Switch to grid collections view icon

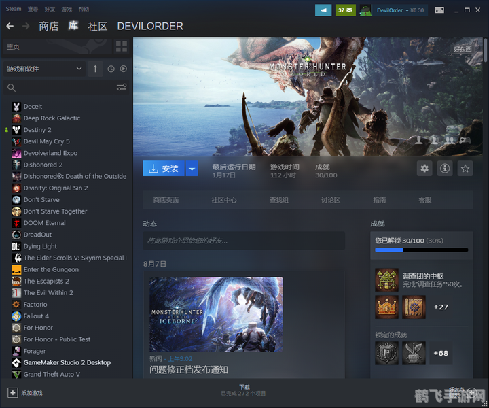(121, 46)
